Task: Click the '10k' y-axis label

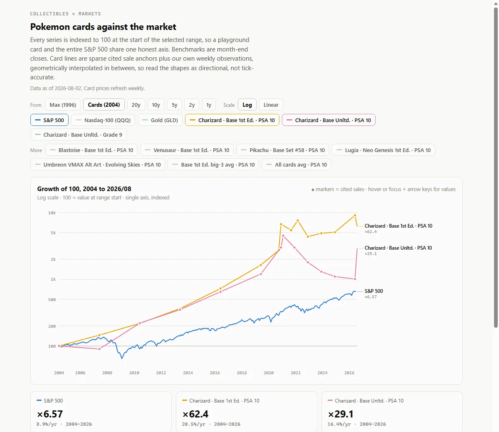Action: pos(52,213)
